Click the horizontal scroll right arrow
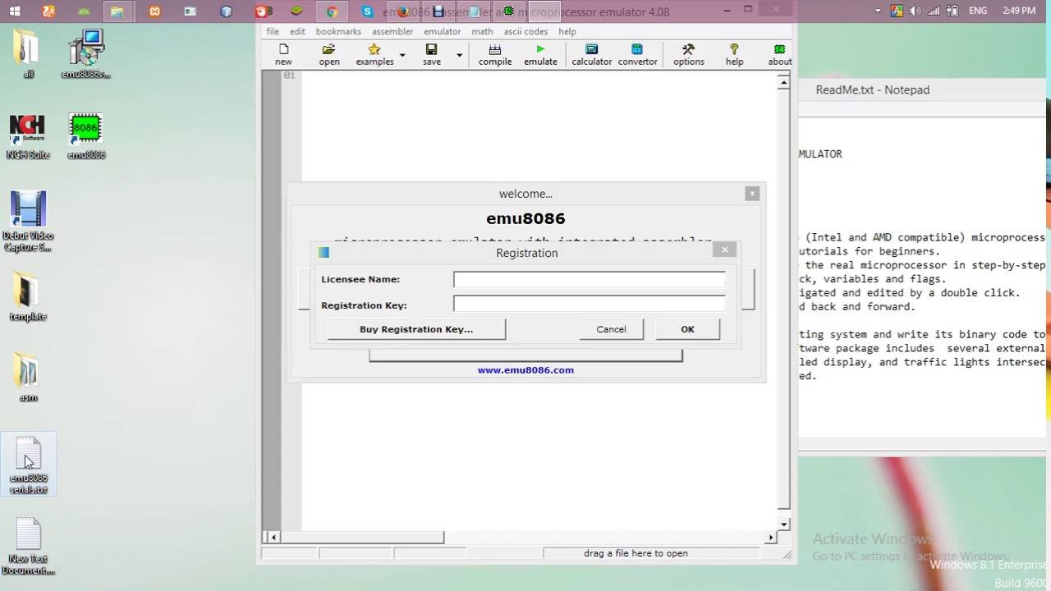Image resolution: width=1051 pixels, height=591 pixels. point(770,538)
